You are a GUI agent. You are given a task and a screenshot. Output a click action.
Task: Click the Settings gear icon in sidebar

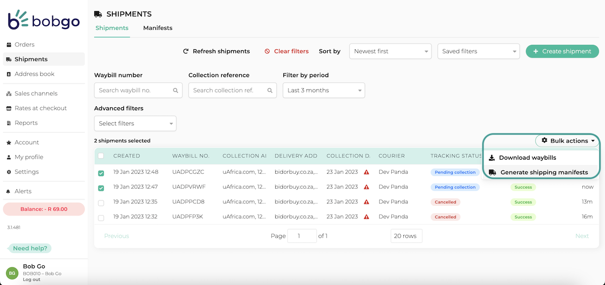(x=9, y=172)
